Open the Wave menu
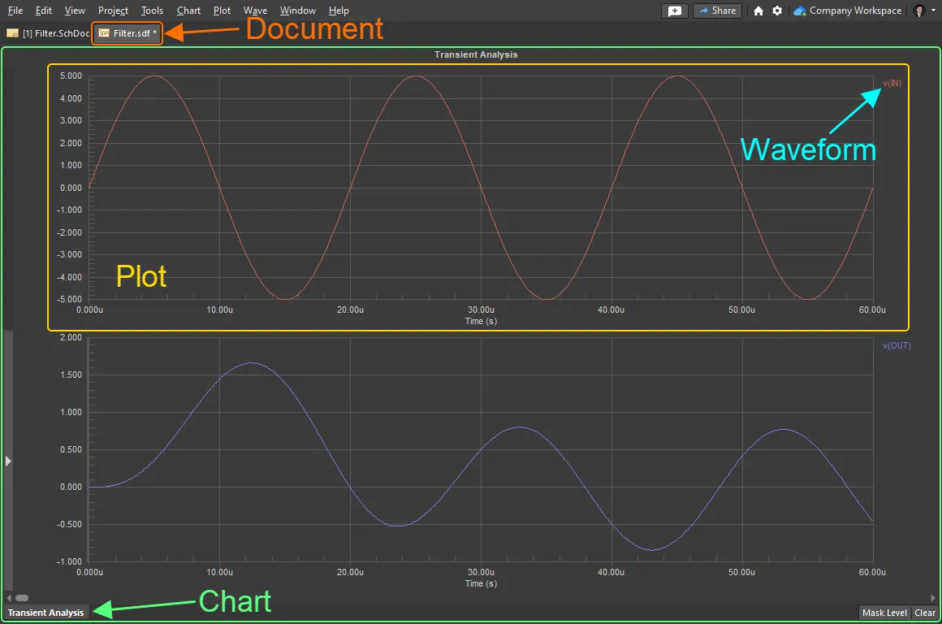 (255, 11)
